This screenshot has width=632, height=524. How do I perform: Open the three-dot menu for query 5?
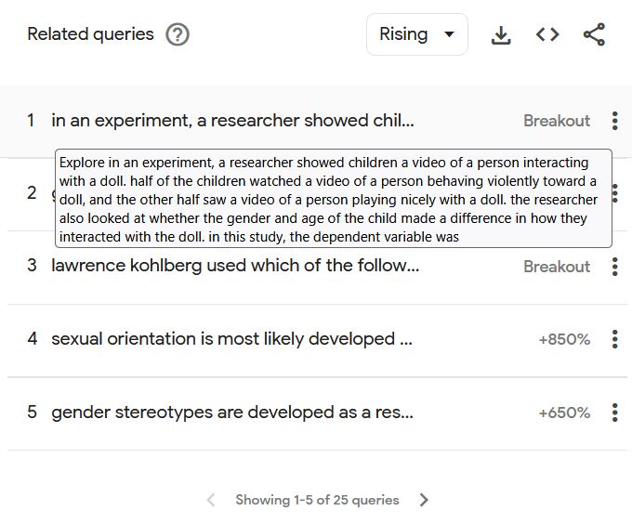[x=614, y=413]
